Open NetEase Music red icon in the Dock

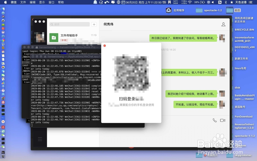coord(3,127)
